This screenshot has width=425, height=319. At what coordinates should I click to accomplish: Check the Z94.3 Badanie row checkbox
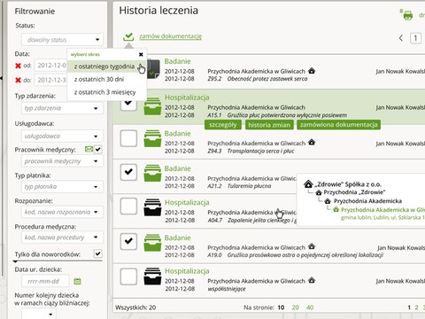pos(128,138)
